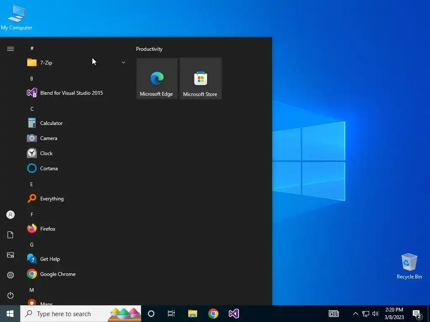Open the 7-Zip folder

coord(76,63)
